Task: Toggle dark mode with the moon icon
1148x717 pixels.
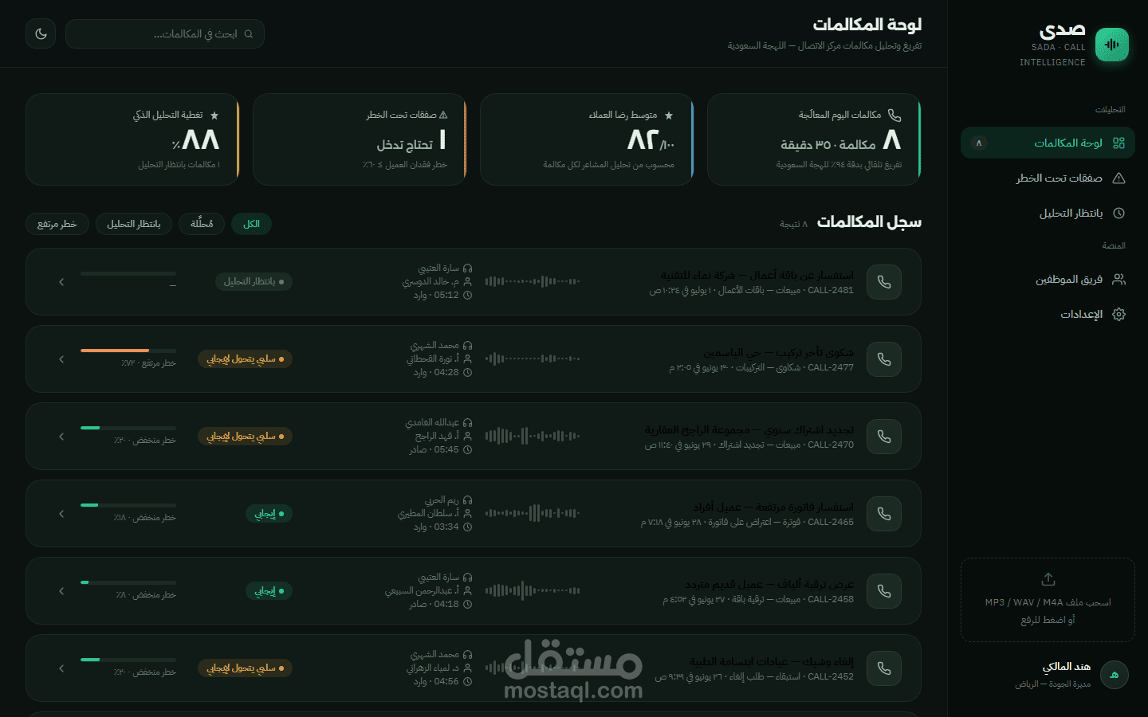Action: coord(41,33)
